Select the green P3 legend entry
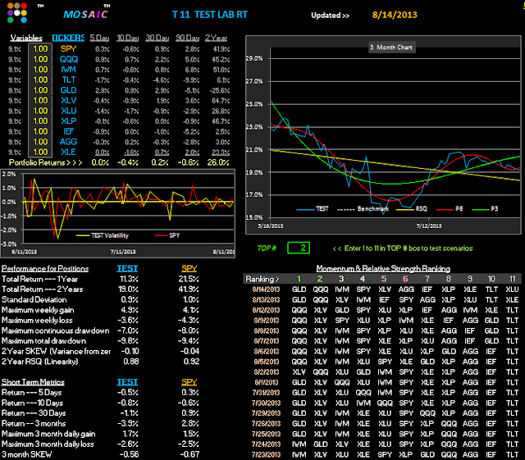The width and height of the screenshot is (525, 460). (x=485, y=209)
